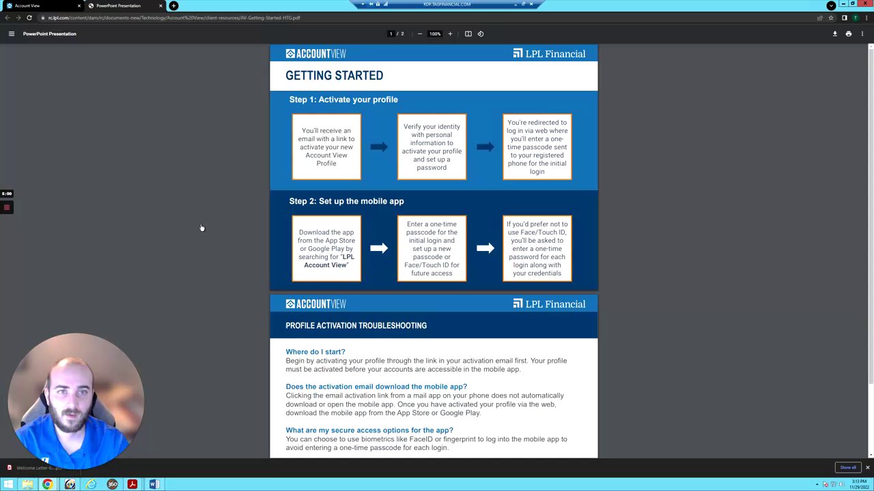The height and width of the screenshot is (491, 874).
Task: Click the 'Where do I start?' heading
Action: coord(315,352)
